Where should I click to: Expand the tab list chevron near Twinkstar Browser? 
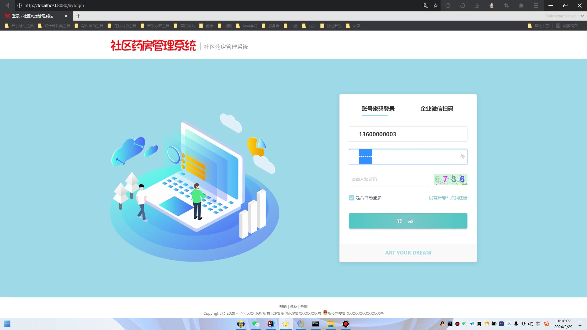582,16
